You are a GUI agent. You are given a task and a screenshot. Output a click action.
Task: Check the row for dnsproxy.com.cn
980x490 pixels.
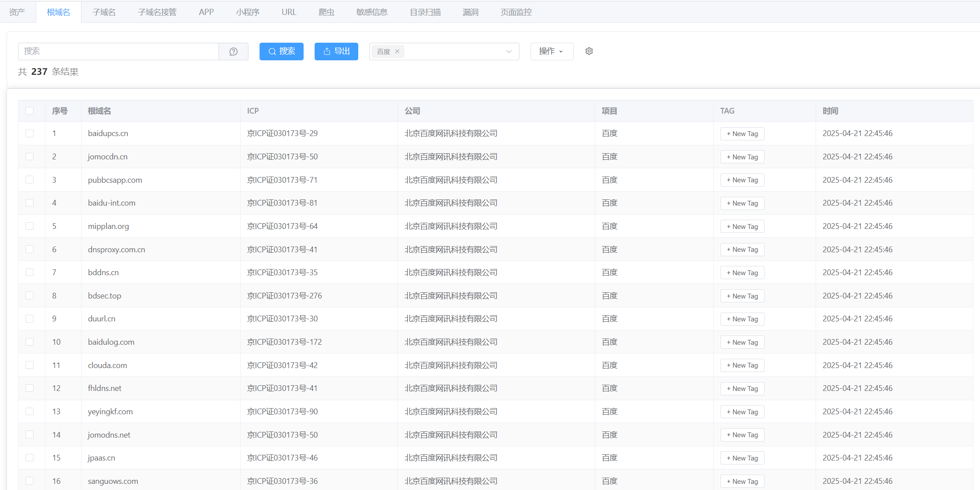coord(30,249)
